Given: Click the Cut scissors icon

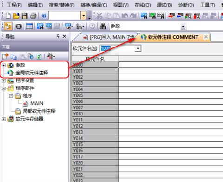Looking at the screenshot, I should pyautogui.click(x=99, y=15).
